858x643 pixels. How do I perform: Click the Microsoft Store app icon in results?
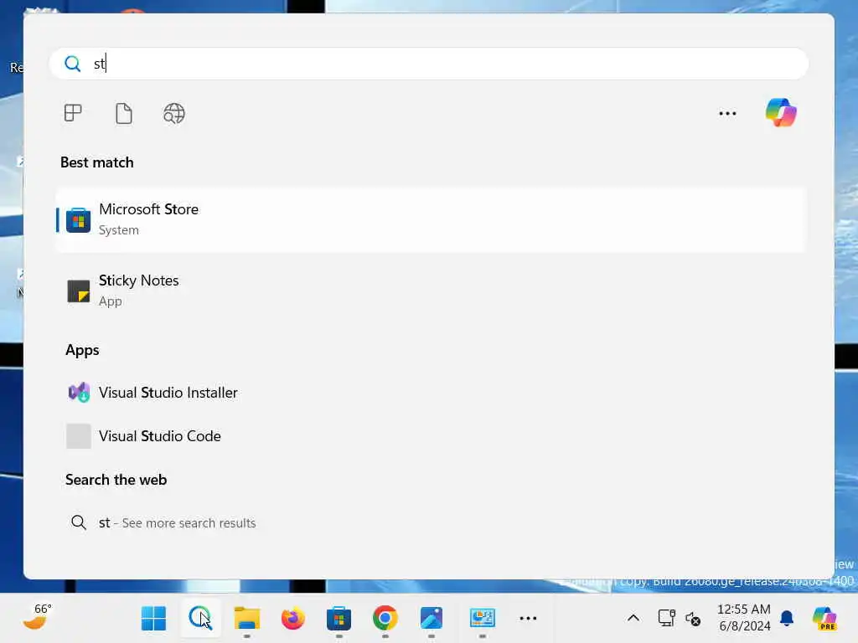point(78,220)
